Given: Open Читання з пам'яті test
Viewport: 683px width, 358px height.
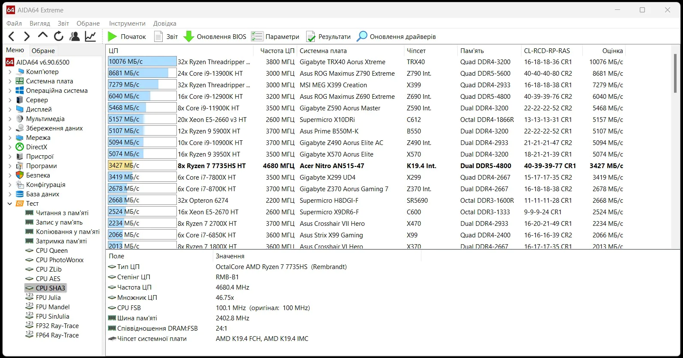Looking at the screenshot, I should 57,213.
